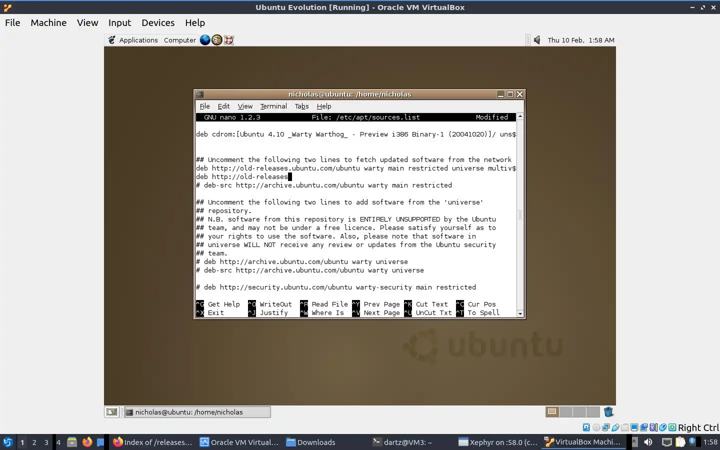Open the terminal's File menu
Viewport: 720px width, 450px height.
click(x=204, y=106)
